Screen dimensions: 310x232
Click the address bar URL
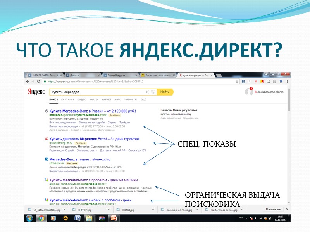tap(95, 82)
